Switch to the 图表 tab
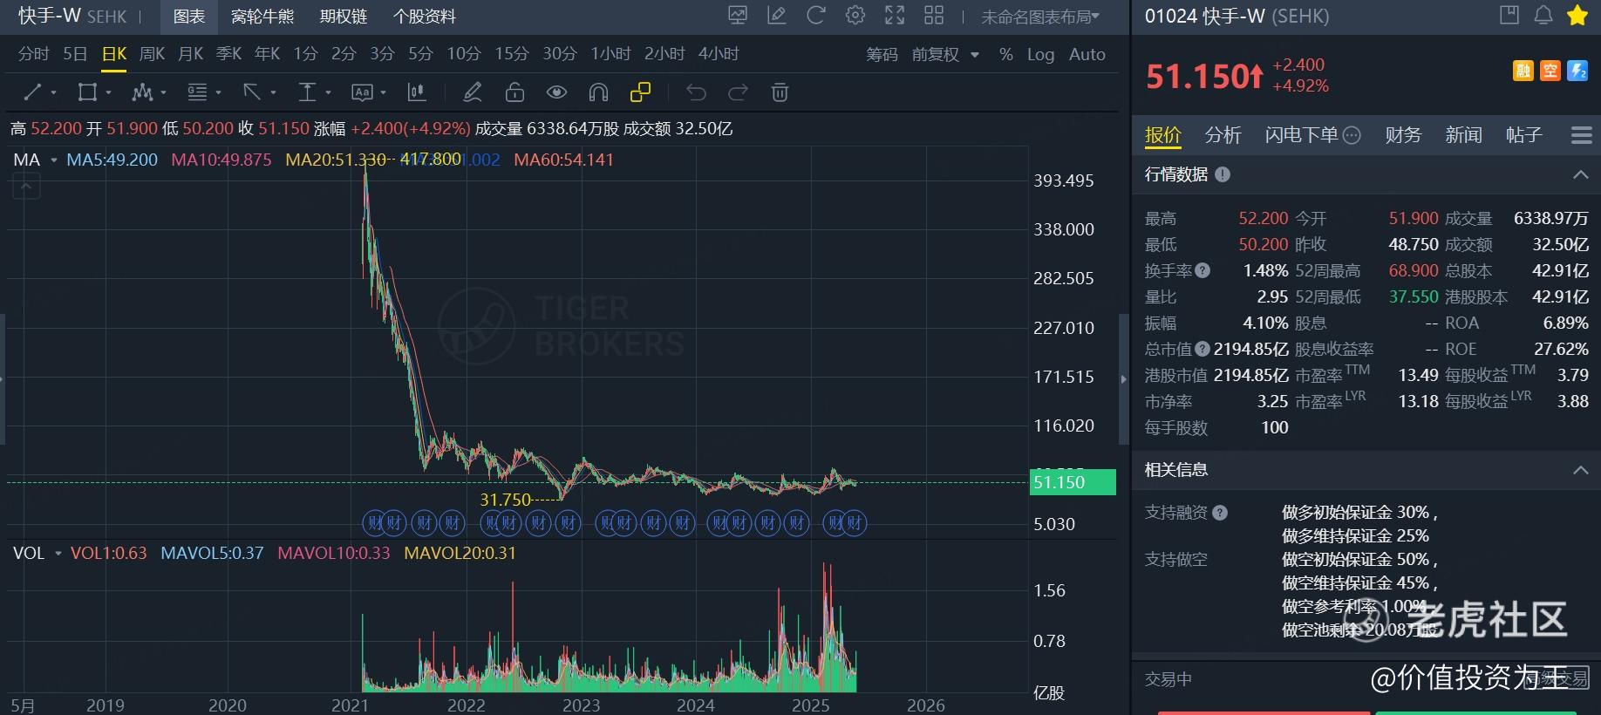The height and width of the screenshot is (715, 1601). (189, 17)
